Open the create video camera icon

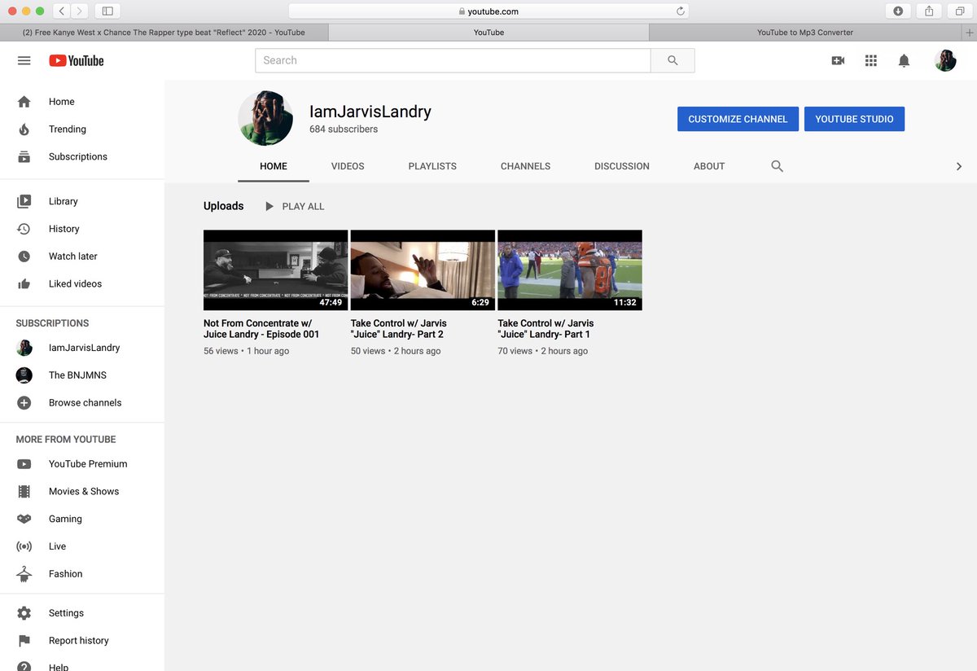838,60
